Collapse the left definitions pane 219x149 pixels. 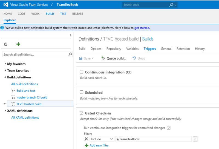pos(71,35)
